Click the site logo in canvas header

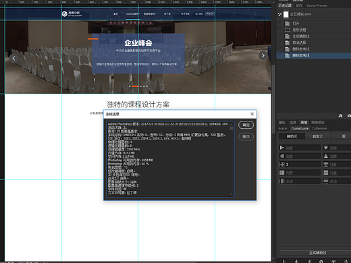pyautogui.click(x=72, y=14)
